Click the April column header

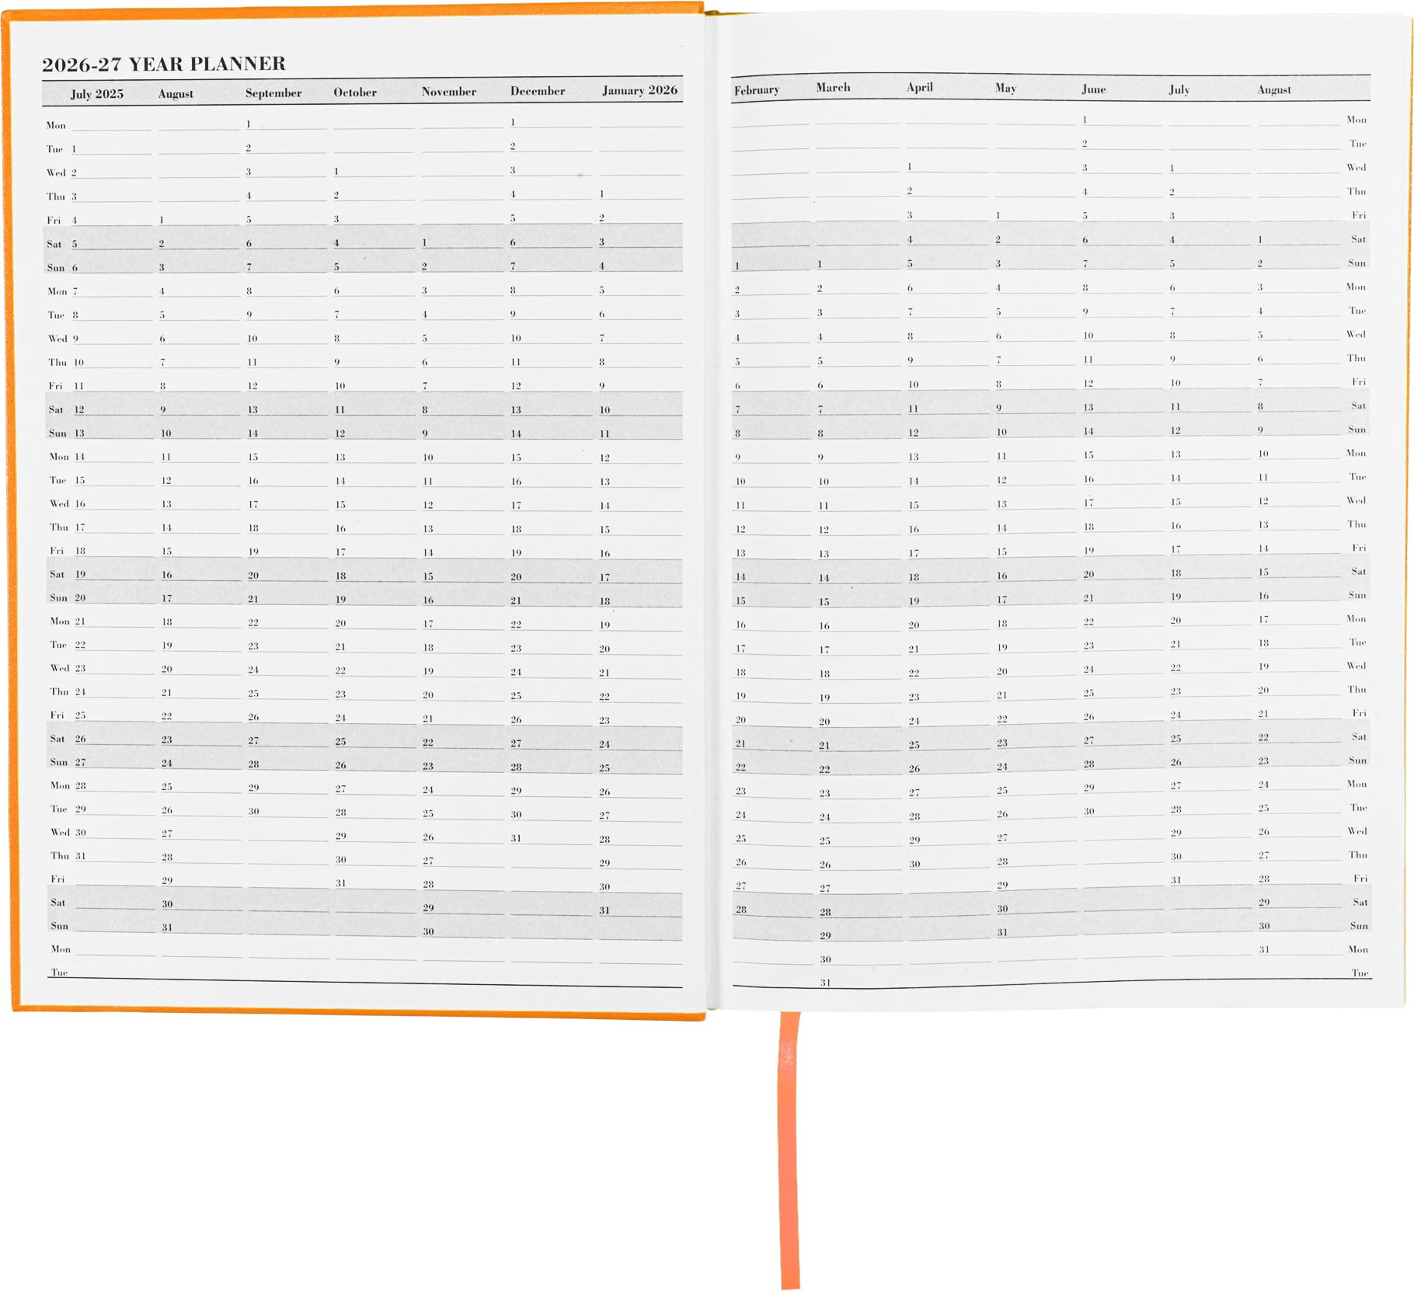click(920, 88)
